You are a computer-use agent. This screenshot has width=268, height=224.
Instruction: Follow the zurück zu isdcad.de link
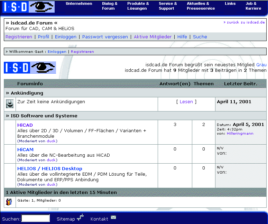(244, 22)
